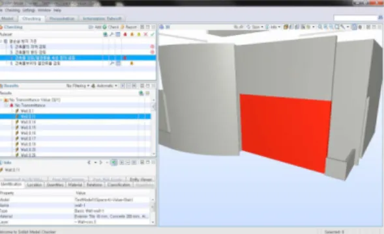This screenshot has height=234, width=384.
Task: Click the green Check icon in the Checking panel
Action: point(105,27)
